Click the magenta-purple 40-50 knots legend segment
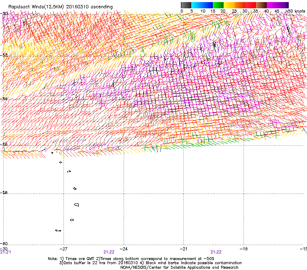Screen dimensions: 307x270 pyautogui.click(x=278, y=5)
